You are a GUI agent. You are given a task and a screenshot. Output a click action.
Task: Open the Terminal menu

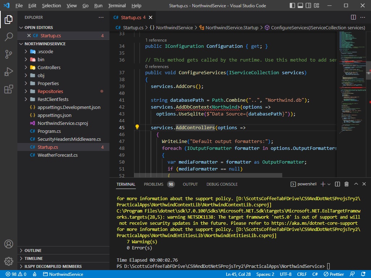coord(117,5)
